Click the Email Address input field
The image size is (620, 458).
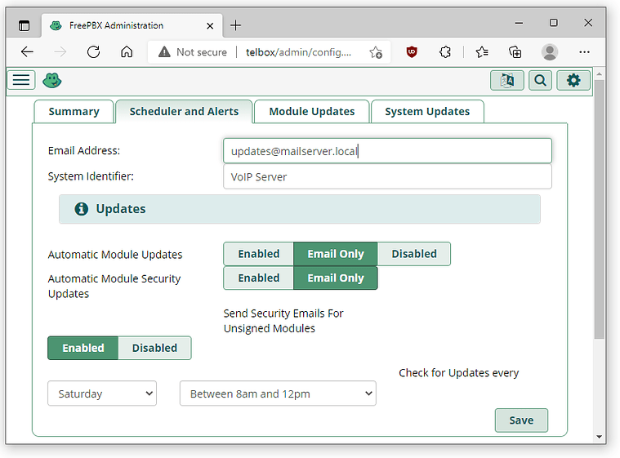pyautogui.click(x=386, y=151)
